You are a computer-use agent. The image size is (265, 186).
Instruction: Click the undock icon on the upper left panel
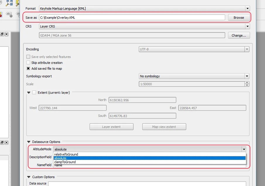coord(2,34)
